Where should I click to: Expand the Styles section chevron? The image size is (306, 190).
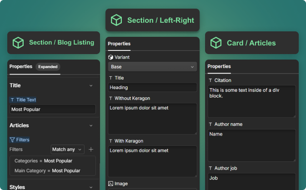click(91, 187)
